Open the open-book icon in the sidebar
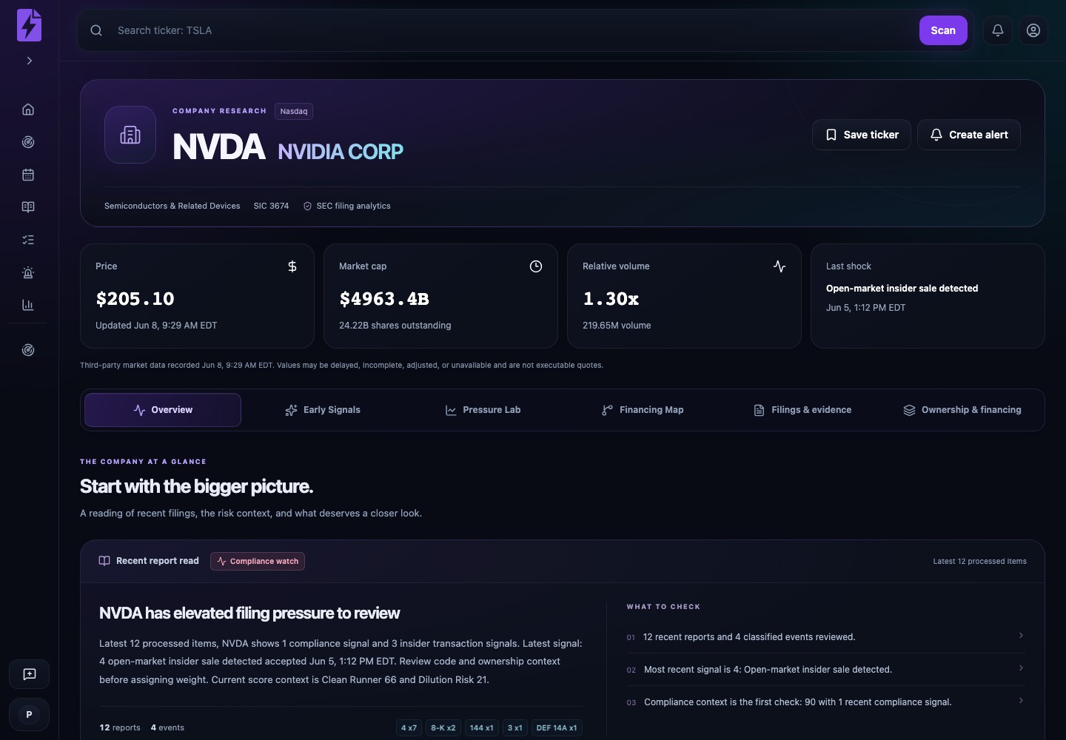 pyautogui.click(x=28, y=207)
